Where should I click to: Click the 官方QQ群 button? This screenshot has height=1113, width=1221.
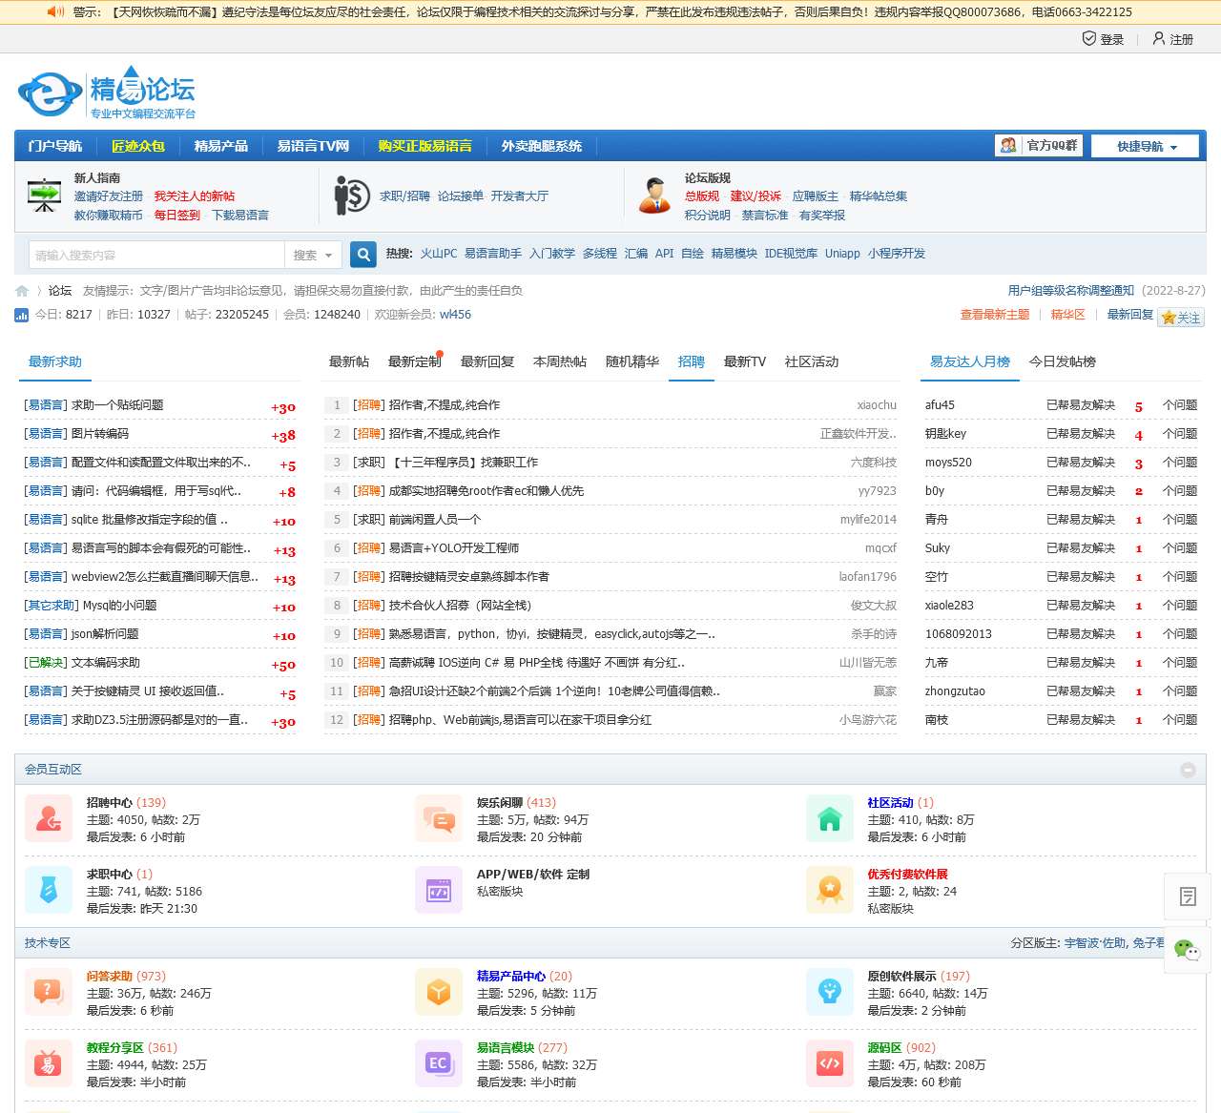tap(1039, 146)
